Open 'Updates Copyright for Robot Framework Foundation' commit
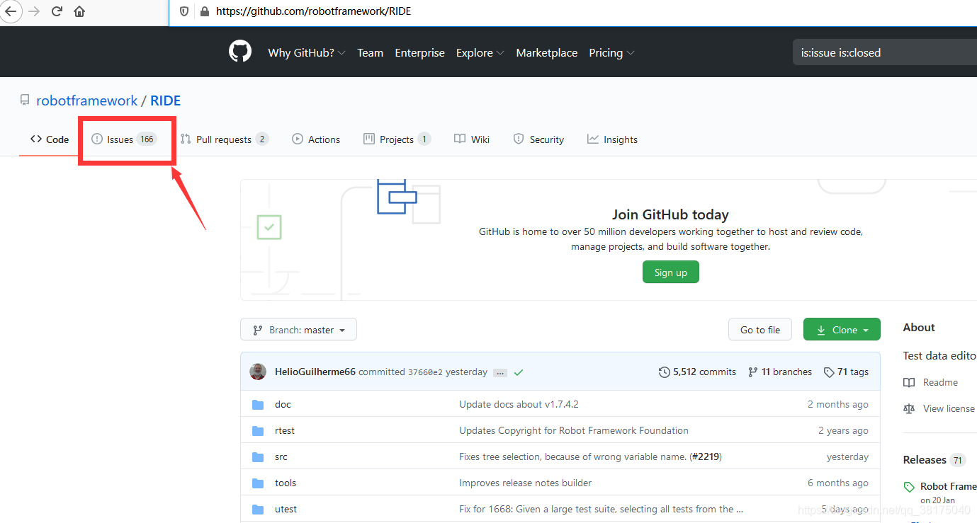The width and height of the screenshot is (977, 523). click(574, 431)
